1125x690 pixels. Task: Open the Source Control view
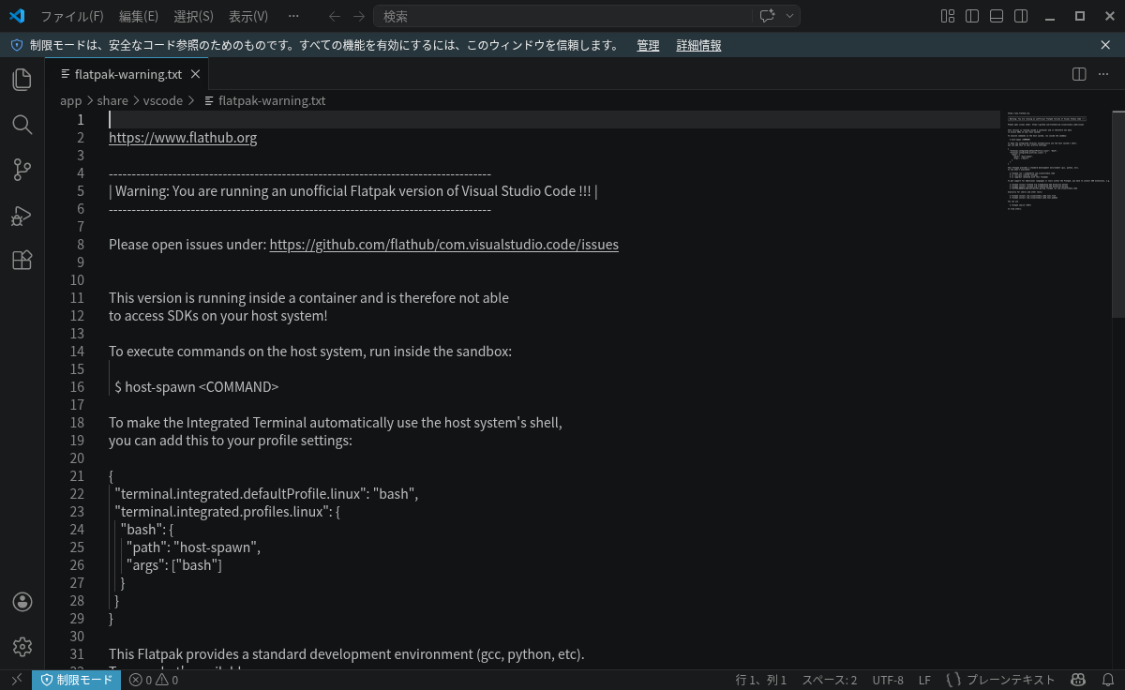coord(22,170)
